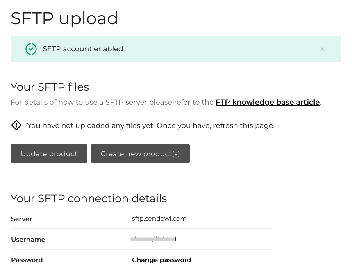Click the Your SFTP files heading
The image size is (352, 276).
click(50, 87)
